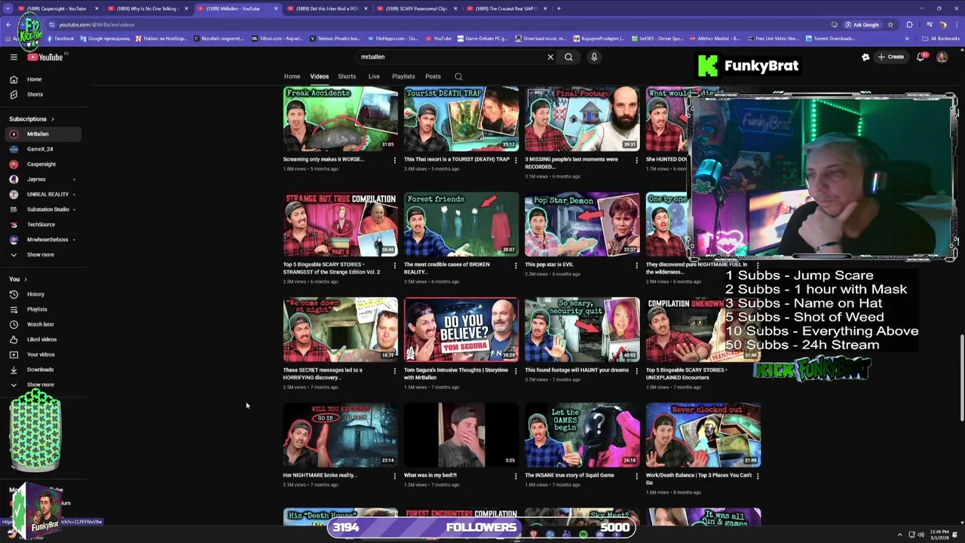The width and height of the screenshot is (965, 543).
Task: Go back with the browser back arrow
Action: pos(8,24)
